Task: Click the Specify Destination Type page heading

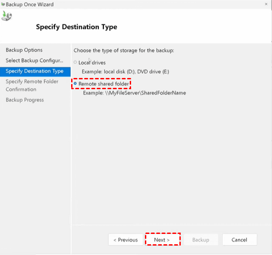Action: [76, 27]
